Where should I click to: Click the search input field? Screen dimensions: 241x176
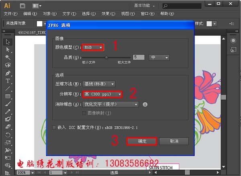[182, 6]
